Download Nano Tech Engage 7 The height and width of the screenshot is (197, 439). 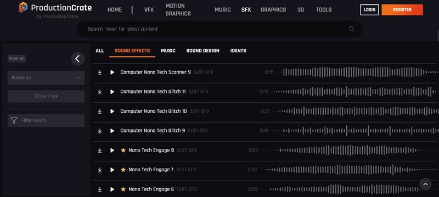(x=100, y=170)
